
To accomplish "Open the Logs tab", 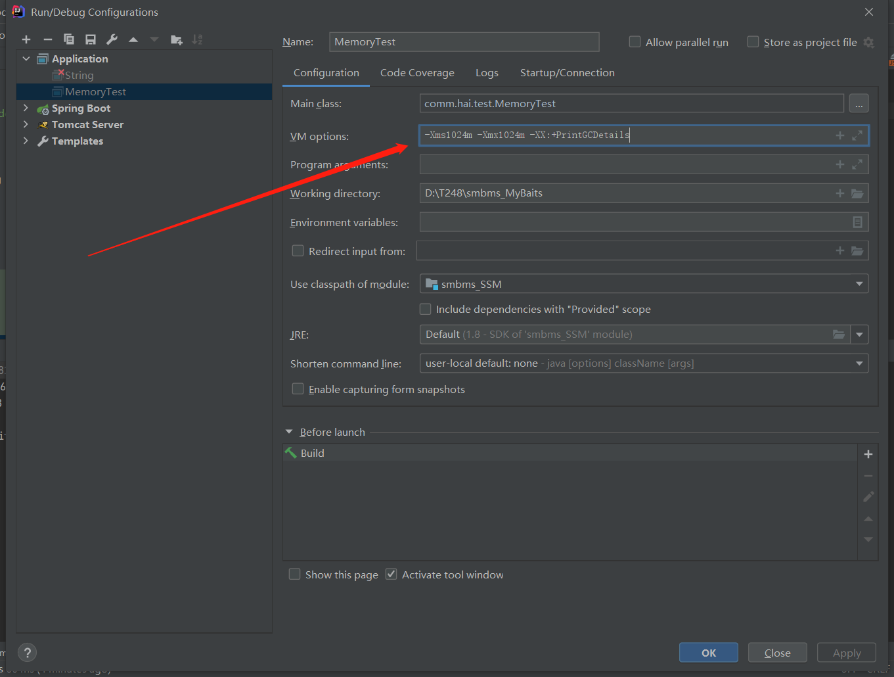I will 487,73.
